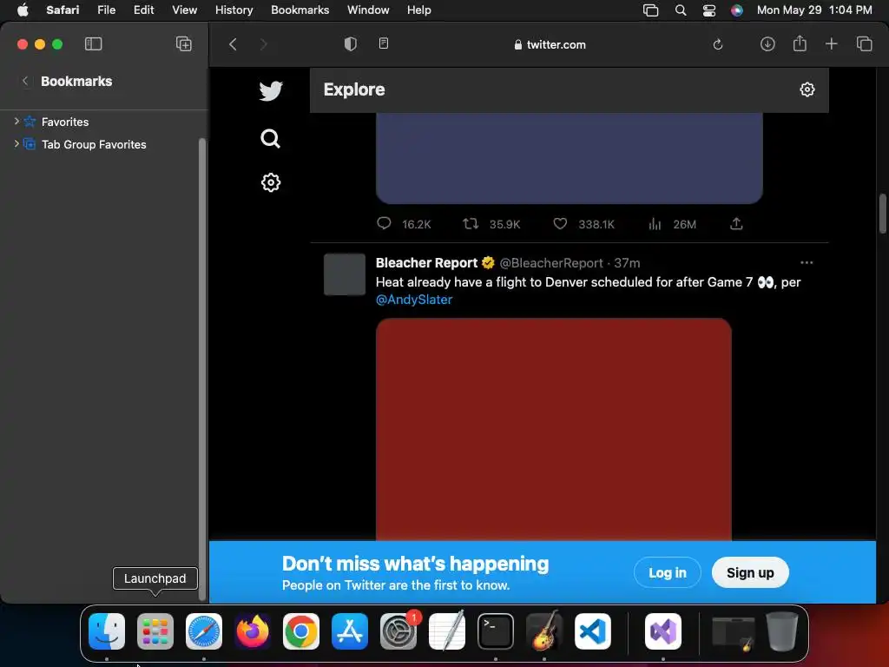The image size is (889, 667).
Task: Click the retweet icon showing 35.9K
Action: point(470,223)
